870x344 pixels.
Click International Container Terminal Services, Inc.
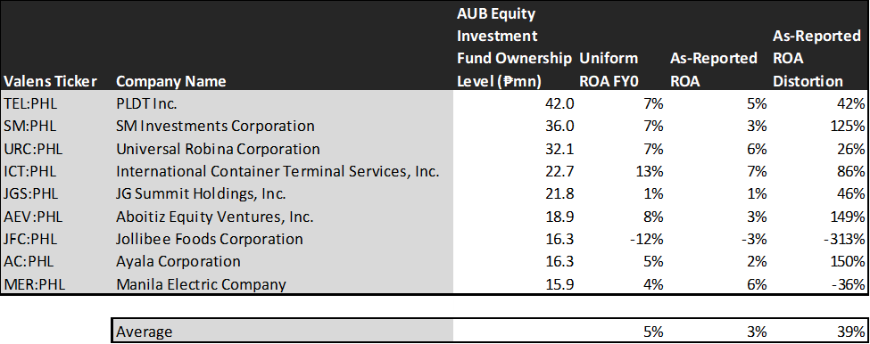278,172
